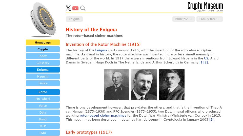The height and width of the screenshot is (136, 243).
Task: Open the Glossary sidebar item
Action: coord(43,63)
